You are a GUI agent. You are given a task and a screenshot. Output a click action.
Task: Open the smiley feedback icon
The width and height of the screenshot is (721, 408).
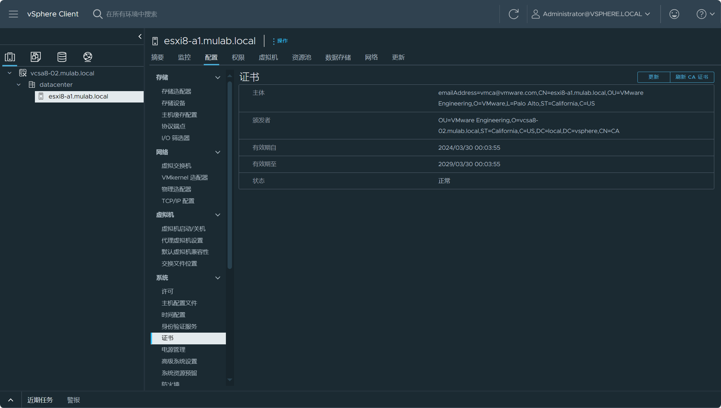[x=674, y=14]
